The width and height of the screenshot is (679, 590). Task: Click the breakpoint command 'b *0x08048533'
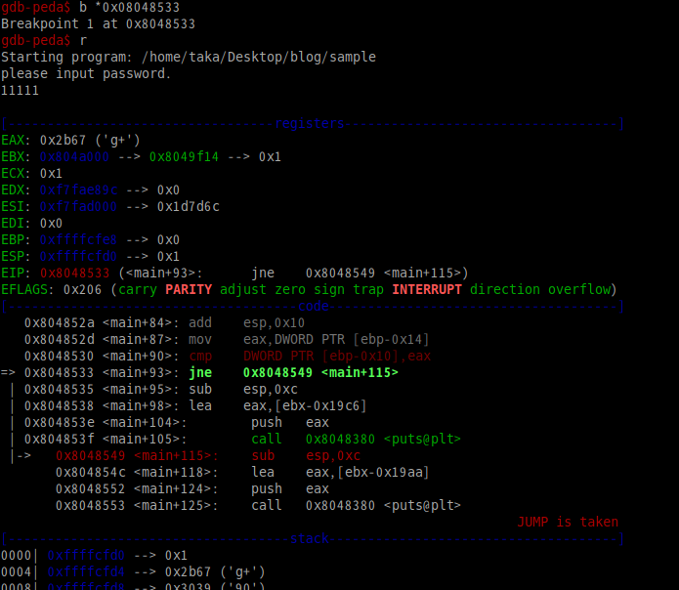130,8
